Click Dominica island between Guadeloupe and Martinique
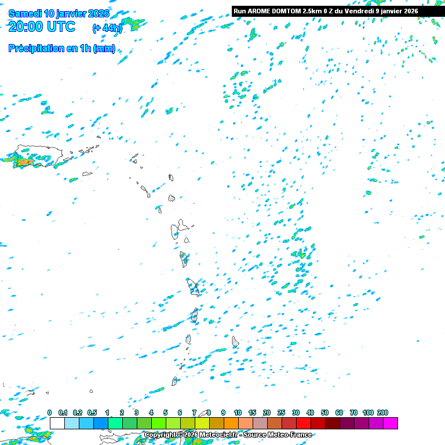The height and width of the screenshot is (445, 445). (184, 259)
